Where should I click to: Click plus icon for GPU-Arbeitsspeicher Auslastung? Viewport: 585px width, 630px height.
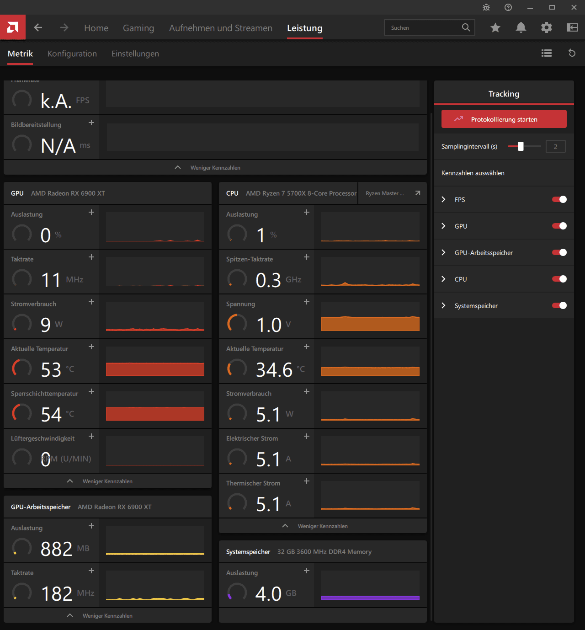[x=91, y=526]
